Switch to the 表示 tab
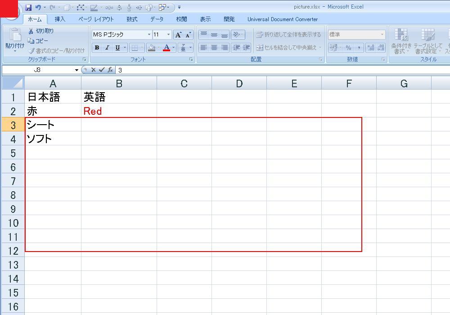450x315 pixels. point(205,19)
